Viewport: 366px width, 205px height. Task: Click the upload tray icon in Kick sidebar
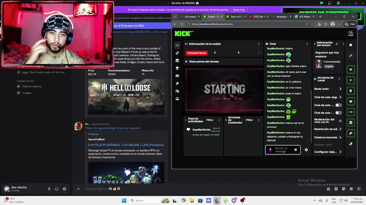click(177, 99)
